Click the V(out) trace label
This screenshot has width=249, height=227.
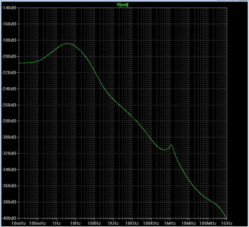[x=123, y=4]
